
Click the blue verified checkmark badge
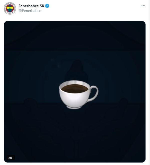(47, 6)
